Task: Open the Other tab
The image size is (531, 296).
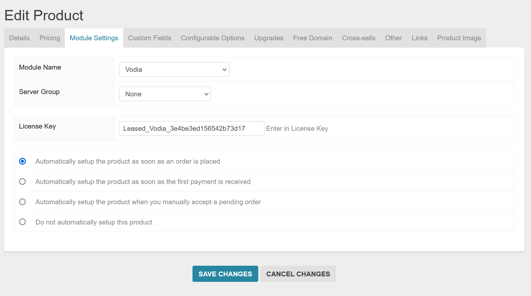Action: tap(394, 38)
